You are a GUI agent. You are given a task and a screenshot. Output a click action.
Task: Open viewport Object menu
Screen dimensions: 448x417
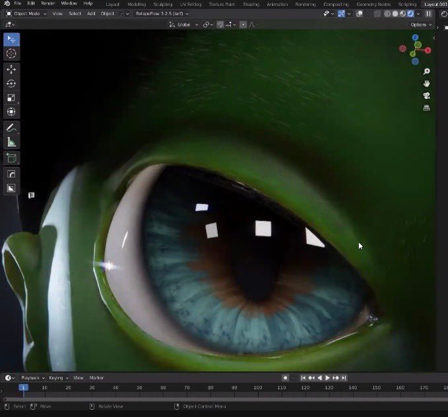click(108, 14)
